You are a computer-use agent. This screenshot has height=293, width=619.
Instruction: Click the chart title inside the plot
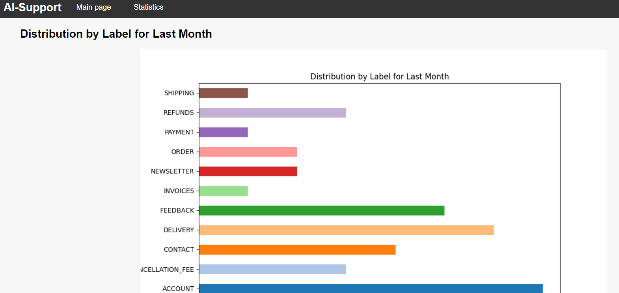(380, 76)
